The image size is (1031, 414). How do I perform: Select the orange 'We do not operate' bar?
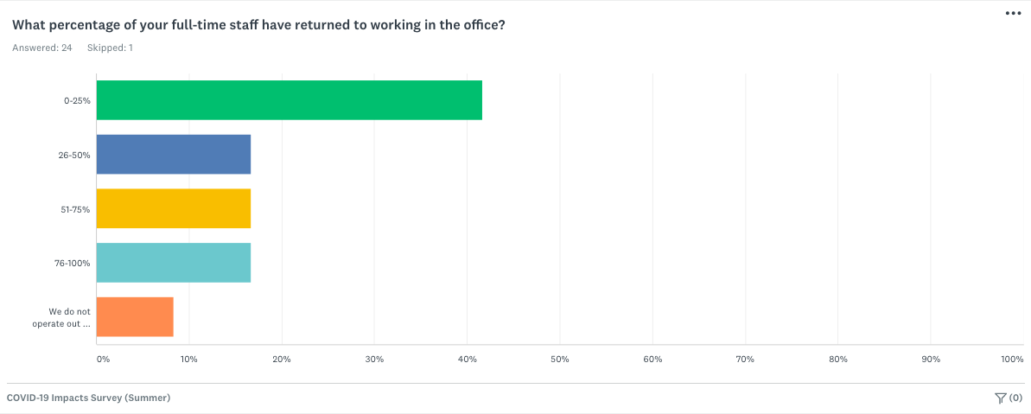click(x=135, y=316)
